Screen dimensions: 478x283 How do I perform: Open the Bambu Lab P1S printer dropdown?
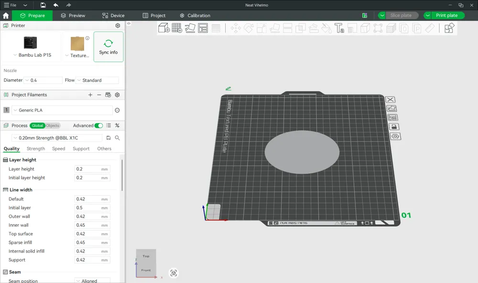[x=33, y=55]
